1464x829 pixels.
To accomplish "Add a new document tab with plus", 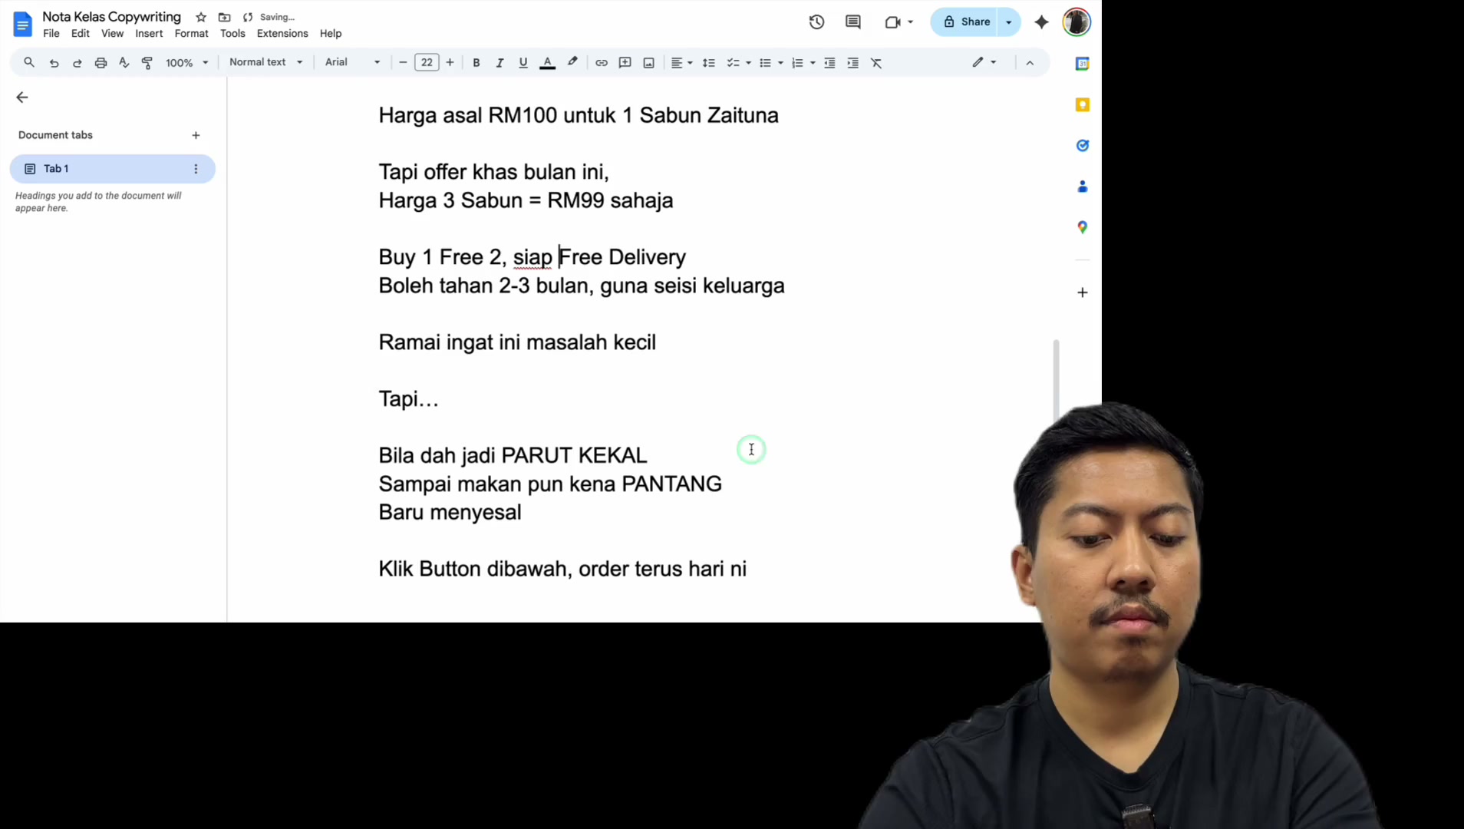I will tap(196, 135).
